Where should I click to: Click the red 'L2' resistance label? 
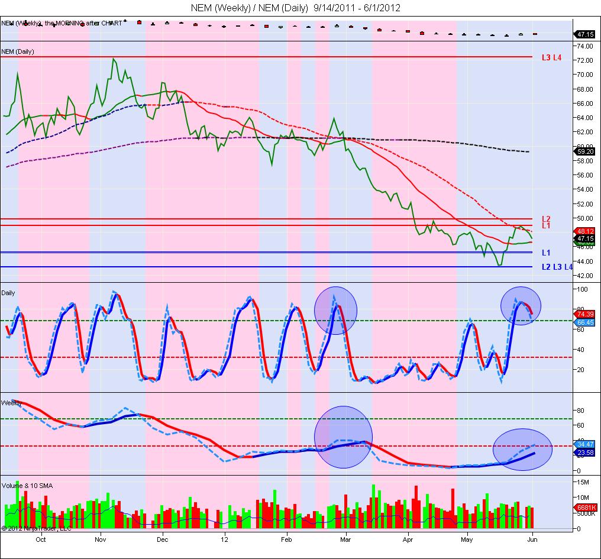tap(546, 219)
